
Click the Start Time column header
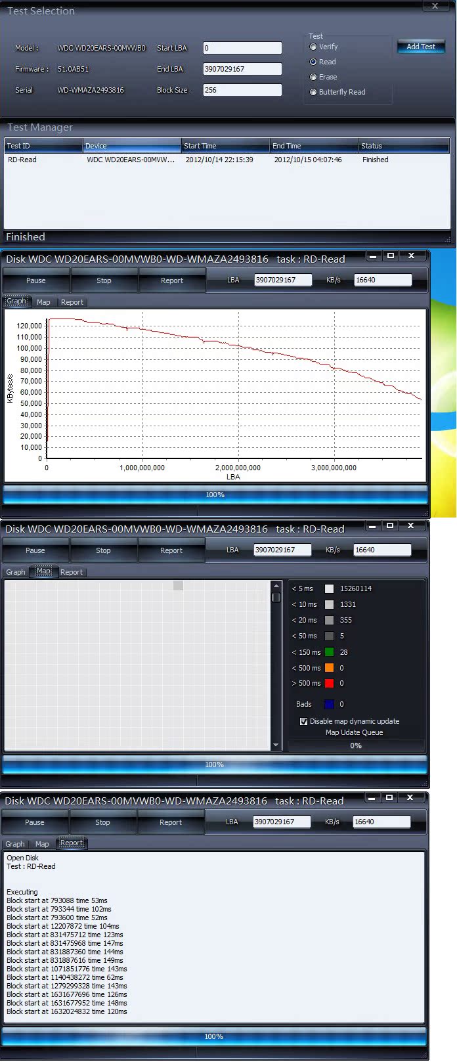tap(225, 146)
